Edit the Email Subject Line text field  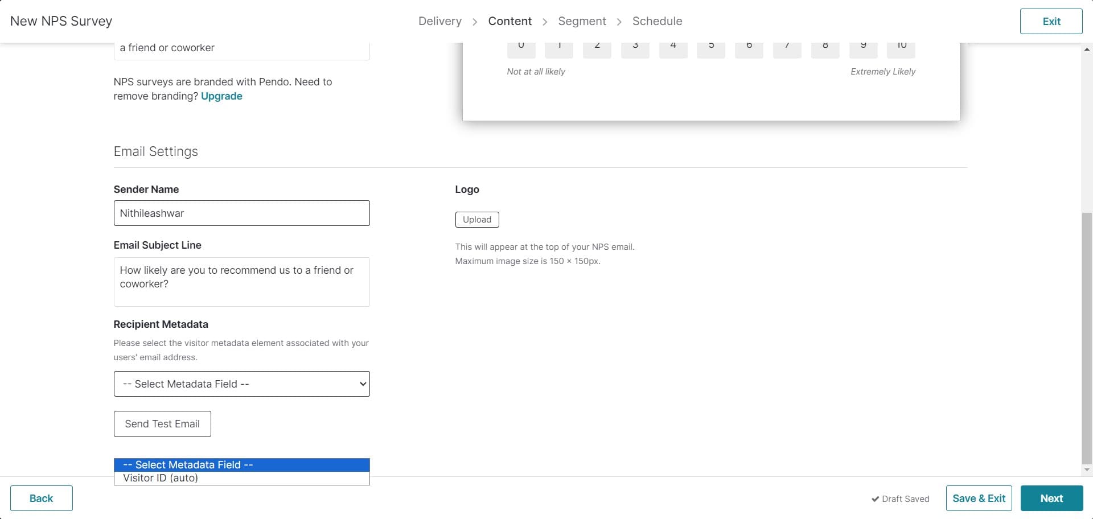click(241, 282)
